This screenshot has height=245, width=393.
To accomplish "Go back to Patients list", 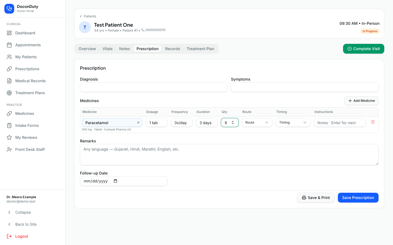I will point(88,16).
